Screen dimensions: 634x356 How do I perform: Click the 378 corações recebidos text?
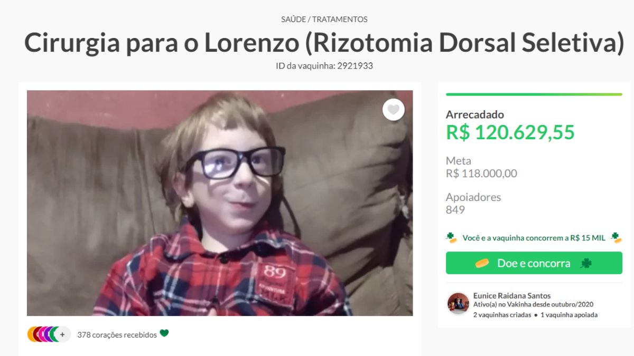(x=117, y=335)
